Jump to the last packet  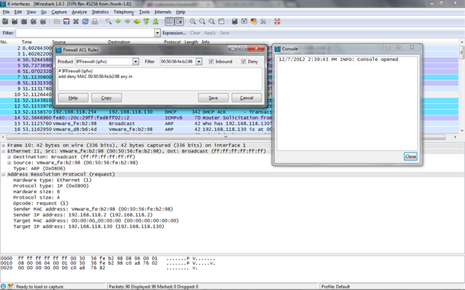coord(156,22)
